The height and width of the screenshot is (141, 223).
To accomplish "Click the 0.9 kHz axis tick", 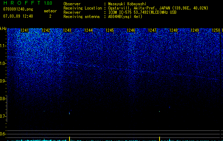I will tap(3, 81).
